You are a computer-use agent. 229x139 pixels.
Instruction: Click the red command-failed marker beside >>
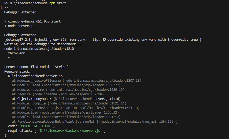[x=2, y=7]
